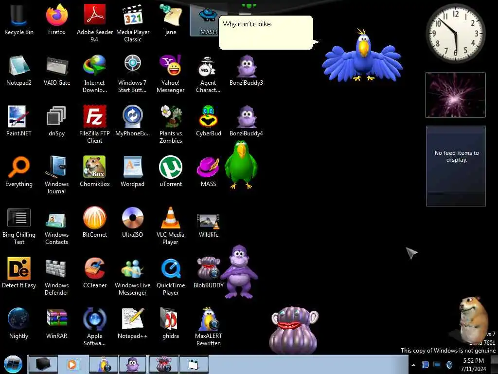Select the dnSpy icon
The image size is (498, 374).
tap(56, 121)
